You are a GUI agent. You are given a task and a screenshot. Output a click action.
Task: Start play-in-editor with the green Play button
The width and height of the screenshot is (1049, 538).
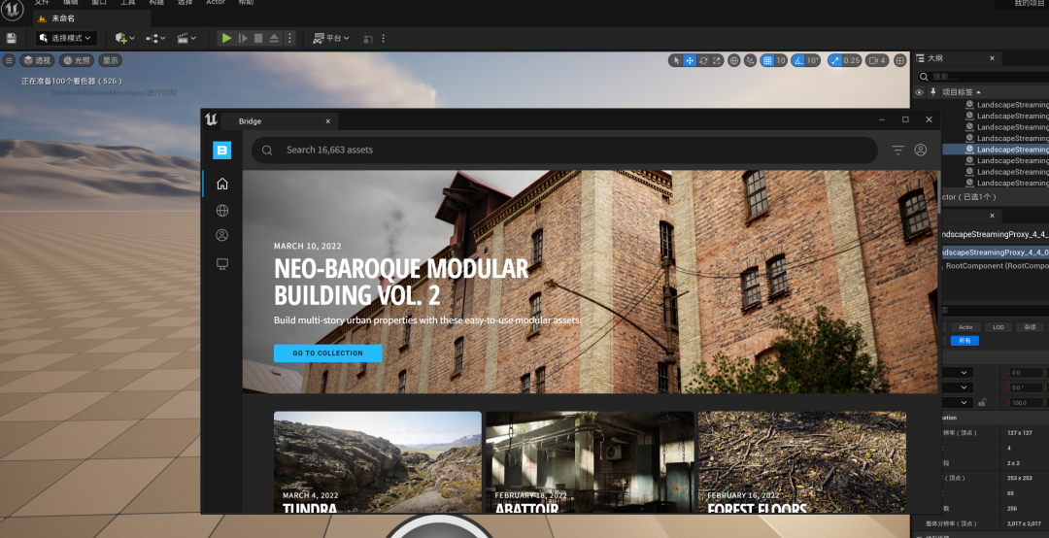pyautogui.click(x=226, y=38)
